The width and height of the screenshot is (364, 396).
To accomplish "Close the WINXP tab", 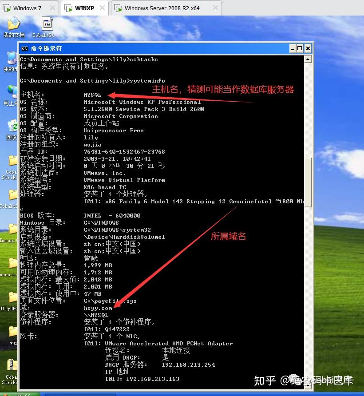I will point(102,8).
